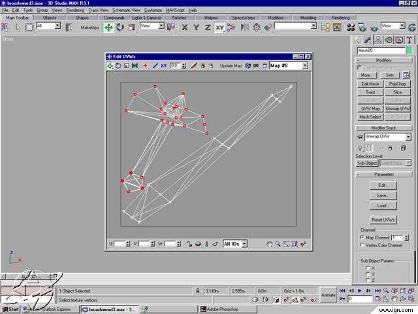The image size is (418, 314).
Task: Restrict to XY plane
Action: [x=219, y=27]
